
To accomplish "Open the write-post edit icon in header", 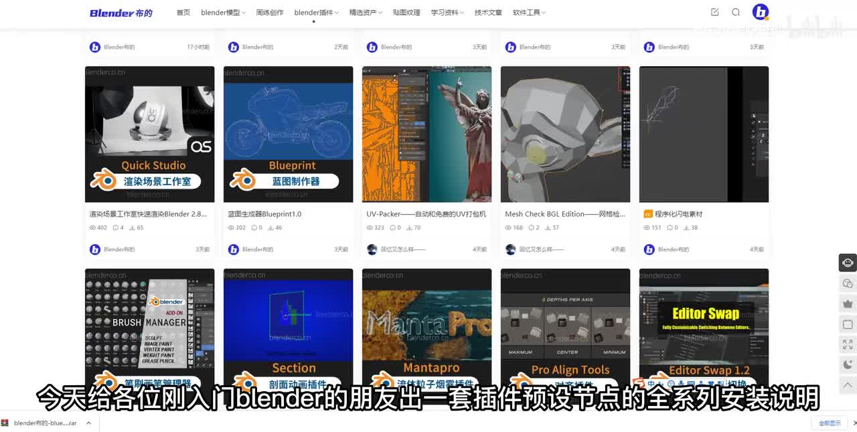I will coord(714,12).
